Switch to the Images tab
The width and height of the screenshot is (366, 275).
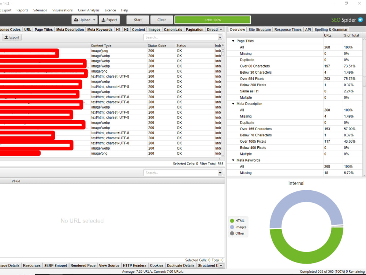click(154, 29)
